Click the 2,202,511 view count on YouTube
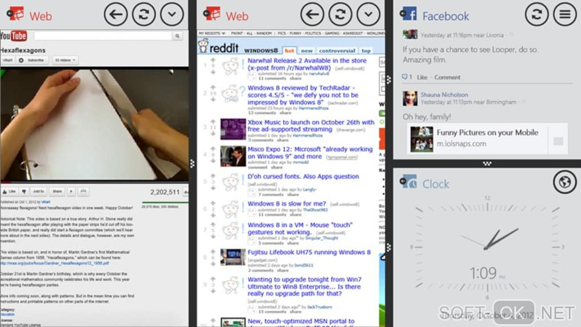The height and width of the screenshot is (327, 581). pos(165,192)
